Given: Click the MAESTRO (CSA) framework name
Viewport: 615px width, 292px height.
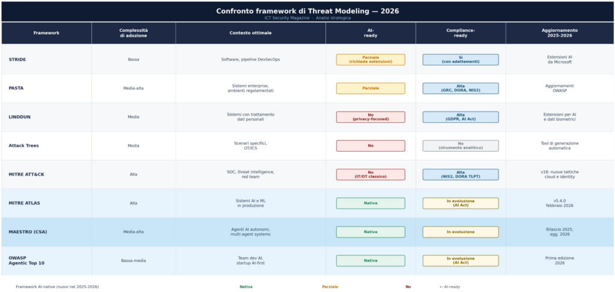Looking at the screenshot, I should (28, 231).
